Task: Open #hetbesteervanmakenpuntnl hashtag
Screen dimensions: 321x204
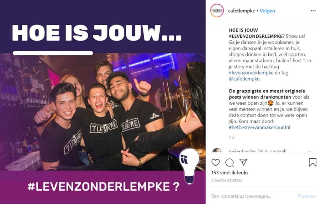Action: click(x=259, y=127)
